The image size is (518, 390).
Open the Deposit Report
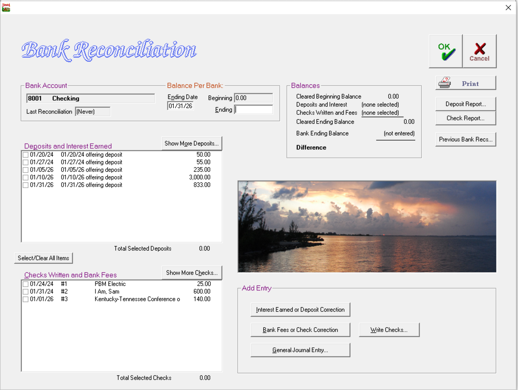point(465,104)
